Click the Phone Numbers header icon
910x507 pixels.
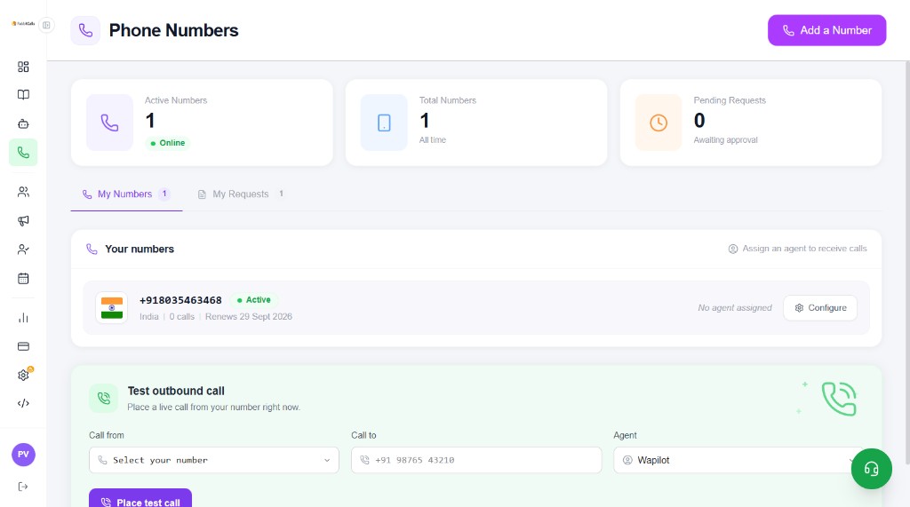pyautogui.click(x=85, y=30)
